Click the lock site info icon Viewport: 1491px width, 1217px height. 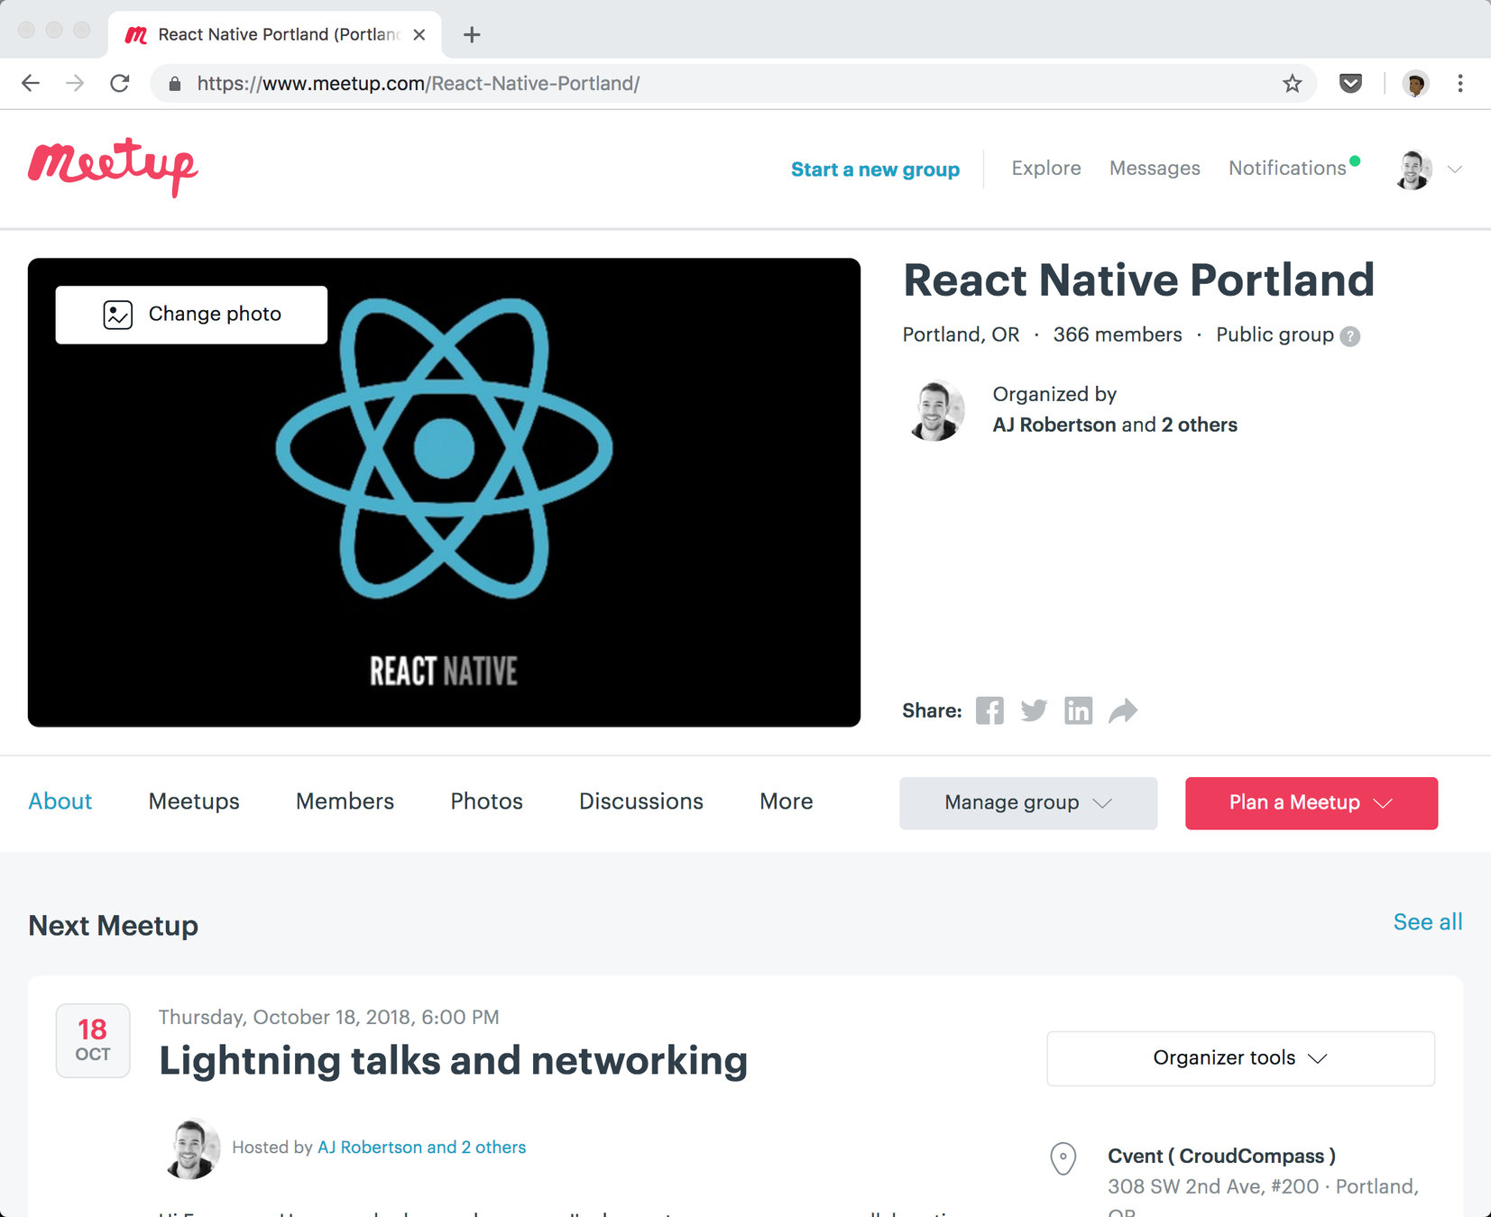pyautogui.click(x=175, y=84)
